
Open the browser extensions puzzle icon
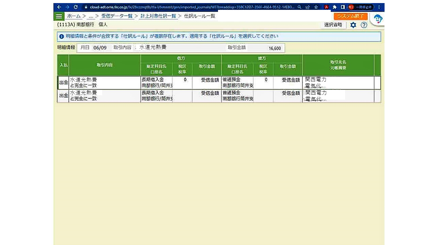pyautogui.click(x=334, y=7)
